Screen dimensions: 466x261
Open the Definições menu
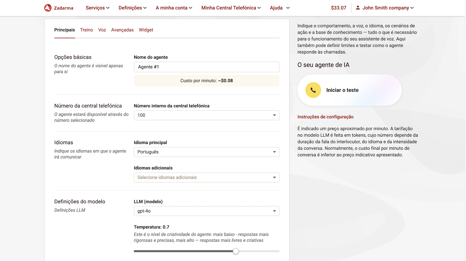pyautogui.click(x=133, y=8)
